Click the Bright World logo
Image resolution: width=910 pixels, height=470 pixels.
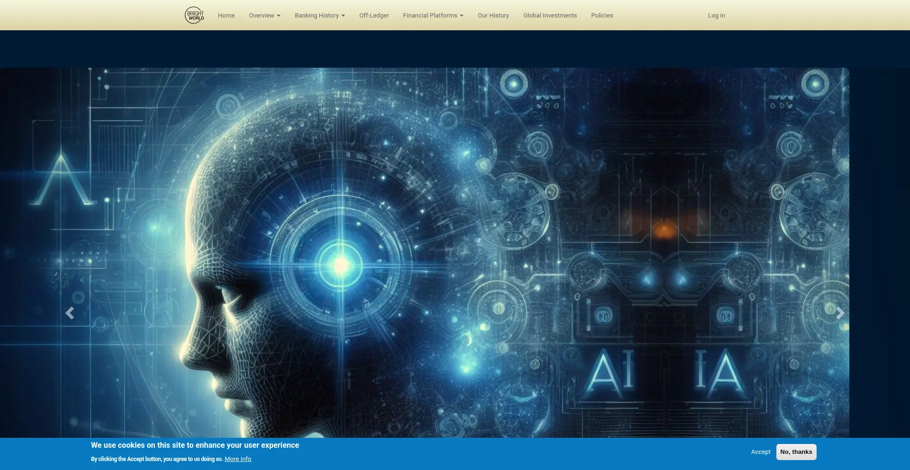click(x=194, y=15)
